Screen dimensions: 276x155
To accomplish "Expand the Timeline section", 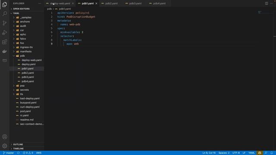I will (x=18, y=149).
